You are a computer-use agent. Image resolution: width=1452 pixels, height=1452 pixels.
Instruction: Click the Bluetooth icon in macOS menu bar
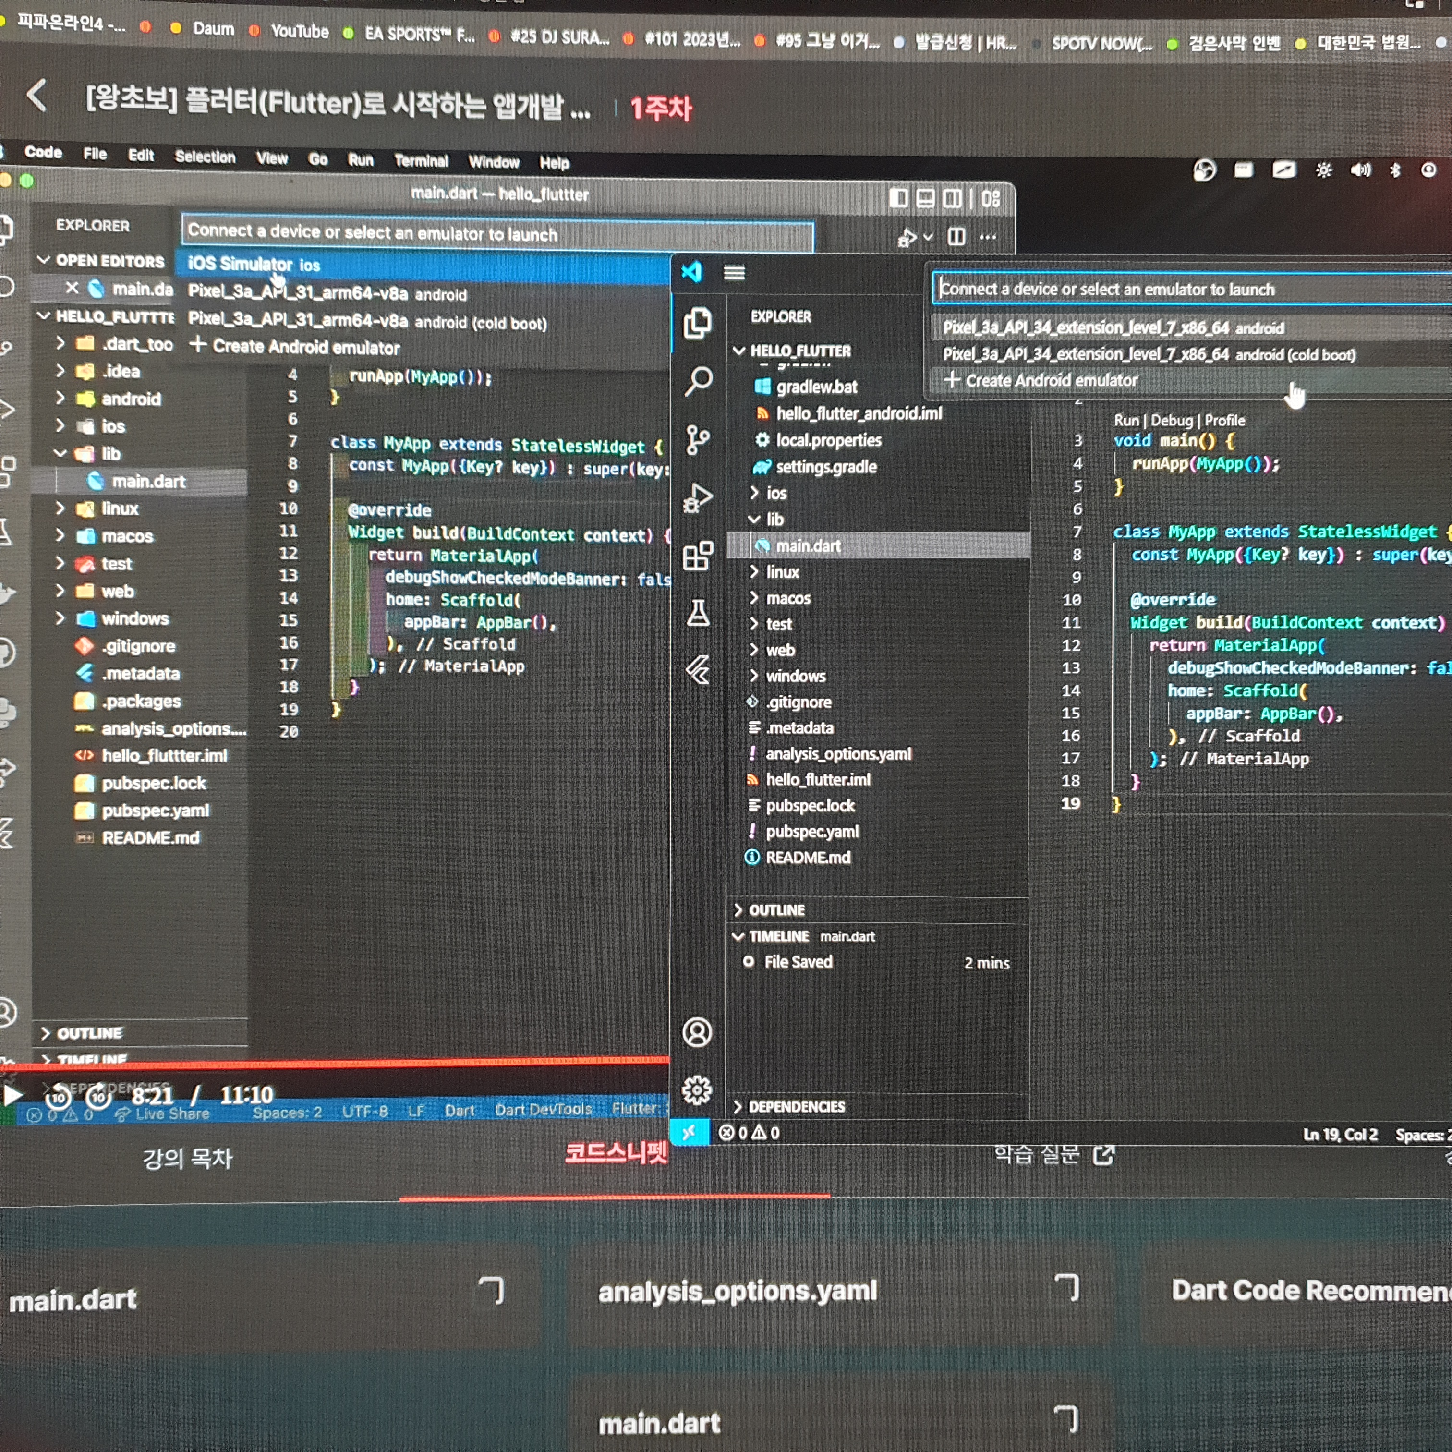(x=1395, y=170)
